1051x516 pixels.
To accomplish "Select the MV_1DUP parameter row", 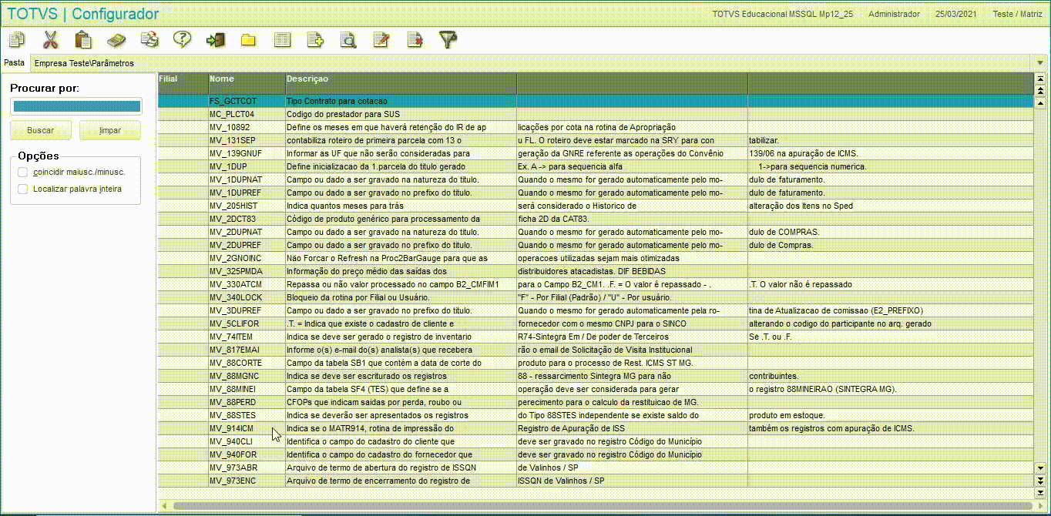I will click(x=595, y=166).
